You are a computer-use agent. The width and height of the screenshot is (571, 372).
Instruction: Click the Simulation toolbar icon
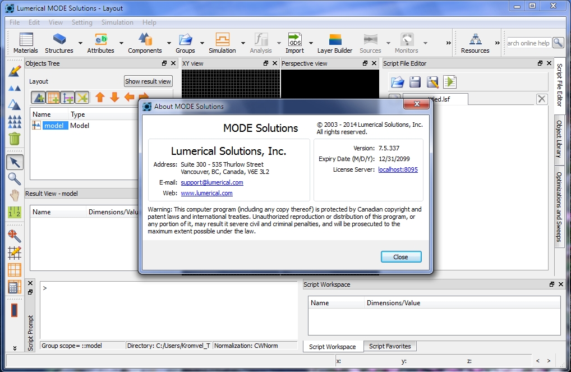222,43
